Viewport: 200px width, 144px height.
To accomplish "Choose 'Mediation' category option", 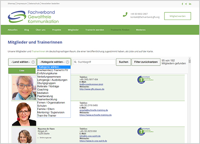I will (x=54, y=93).
